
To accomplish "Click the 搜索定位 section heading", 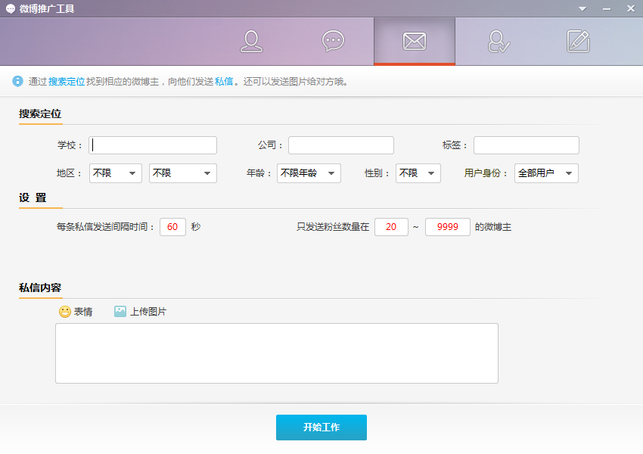I will click(x=40, y=113).
